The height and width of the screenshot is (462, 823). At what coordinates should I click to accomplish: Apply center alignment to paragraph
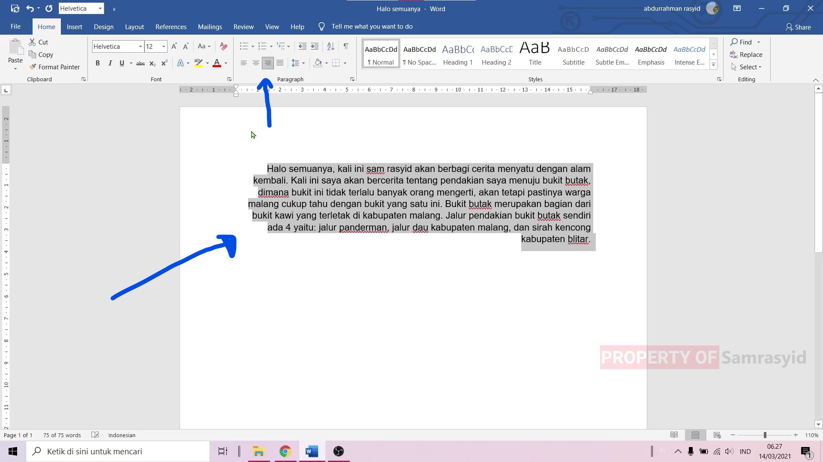256,63
